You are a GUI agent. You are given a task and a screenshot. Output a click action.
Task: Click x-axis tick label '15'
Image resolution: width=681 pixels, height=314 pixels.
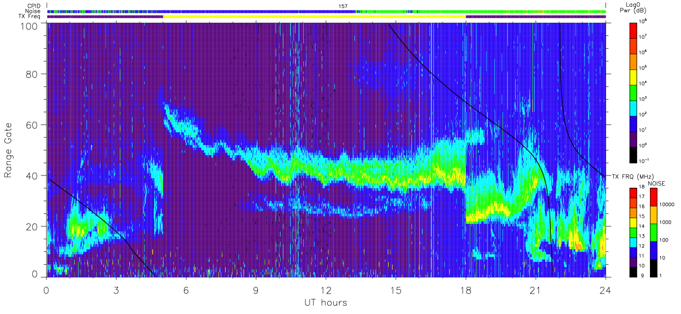[396, 289]
